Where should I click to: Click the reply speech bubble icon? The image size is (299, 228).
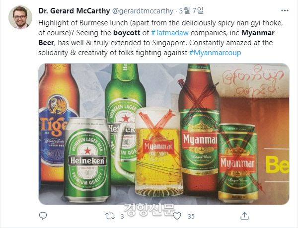[x=43, y=216]
